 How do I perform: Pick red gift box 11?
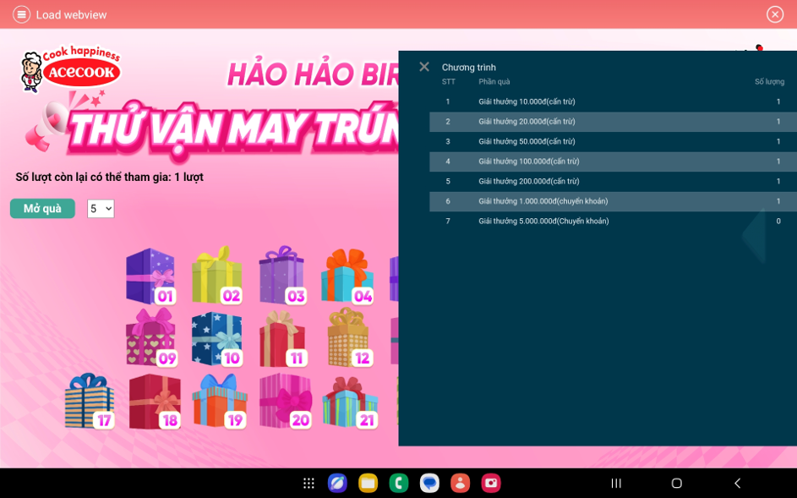click(x=282, y=339)
